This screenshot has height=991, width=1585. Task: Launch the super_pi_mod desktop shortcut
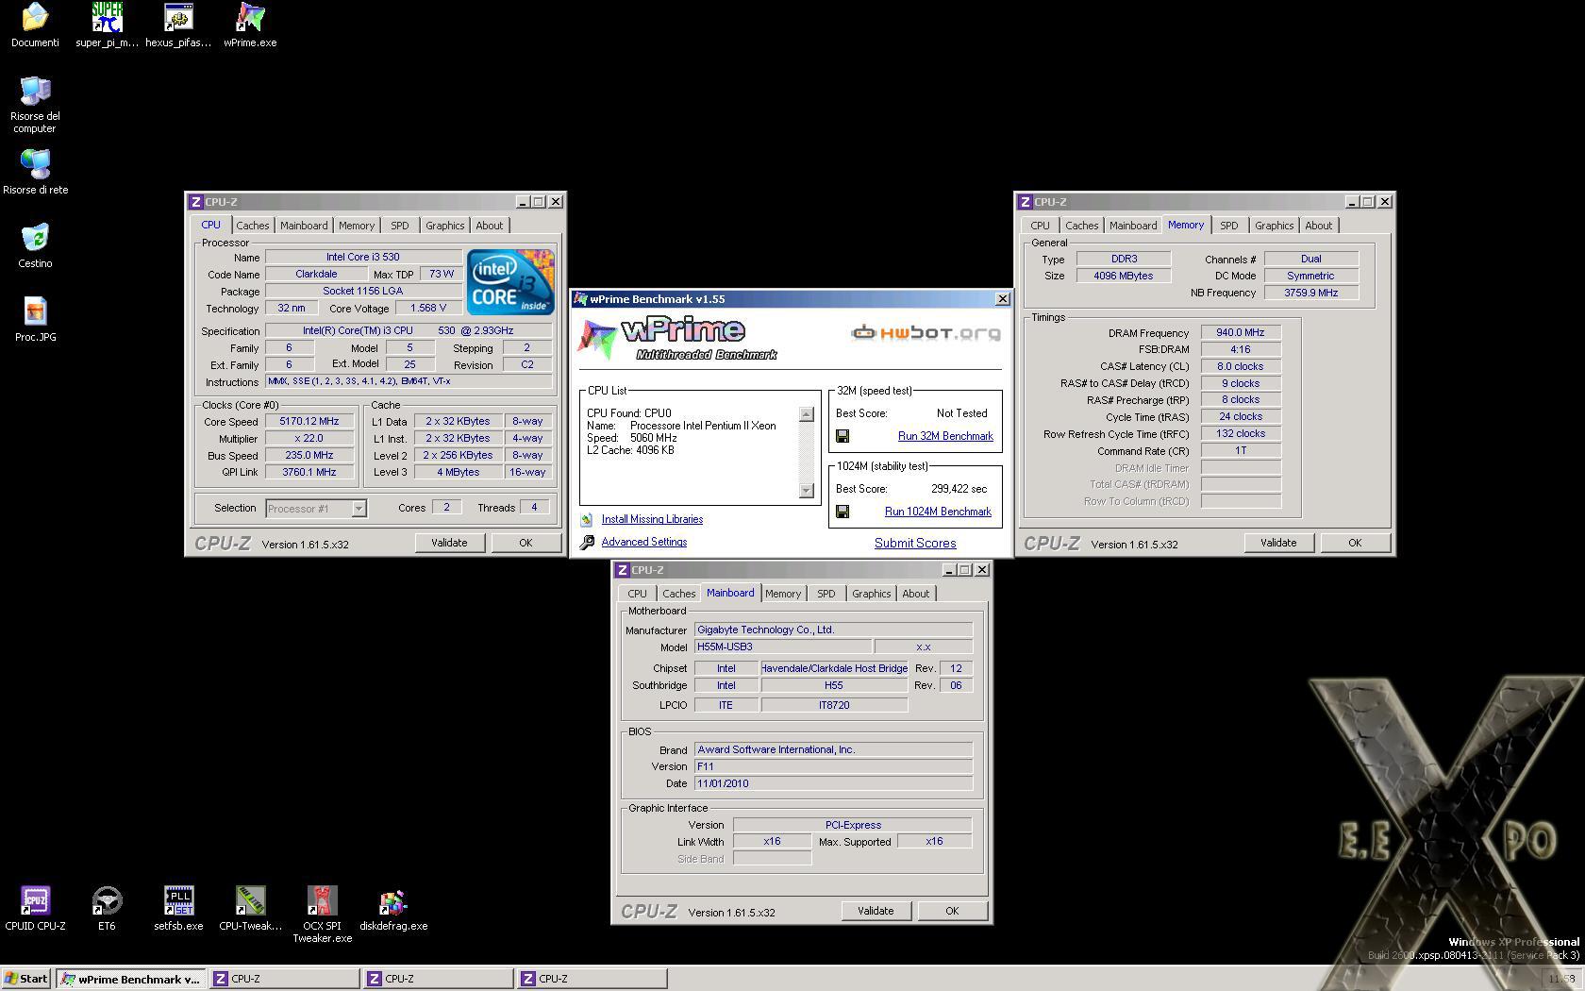click(107, 18)
